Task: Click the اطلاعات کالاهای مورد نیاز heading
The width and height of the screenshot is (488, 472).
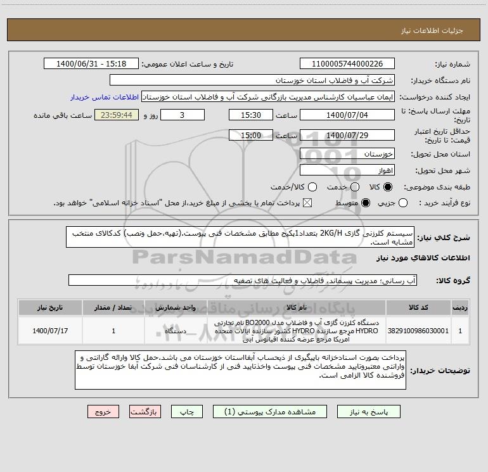Action: coord(423,258)
